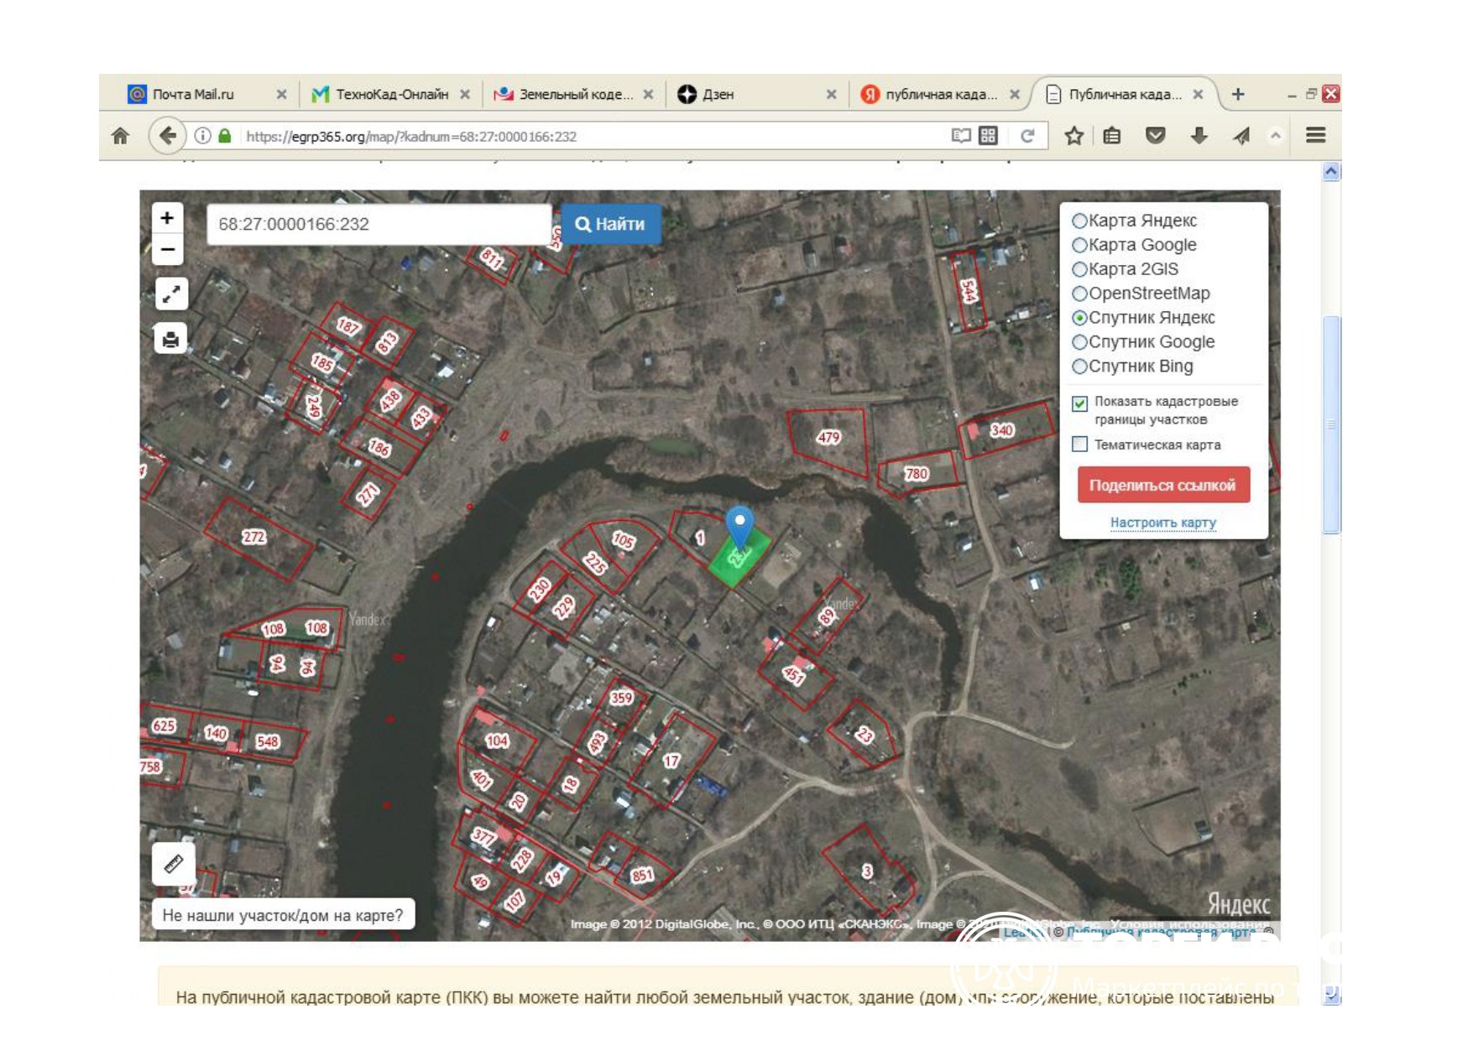Select Спутник Яндекс satellite layer
Image resolution: width=1473 pixels, height=1040 pixels.
(x=1079, y=319)
